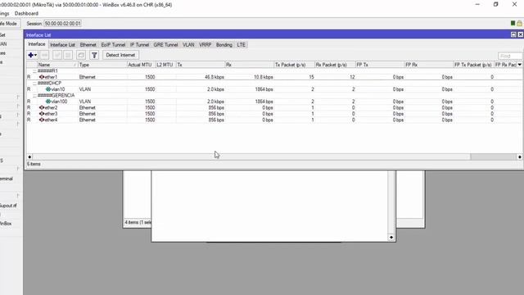Click the Tx column header
The width and height of the screenshot is (524, 295).
(x=201, y=65)
